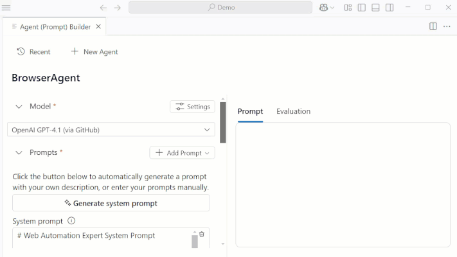The image size is (457, 257).
Task: Switch to the Evaluation tab
Action: (293, 111)
